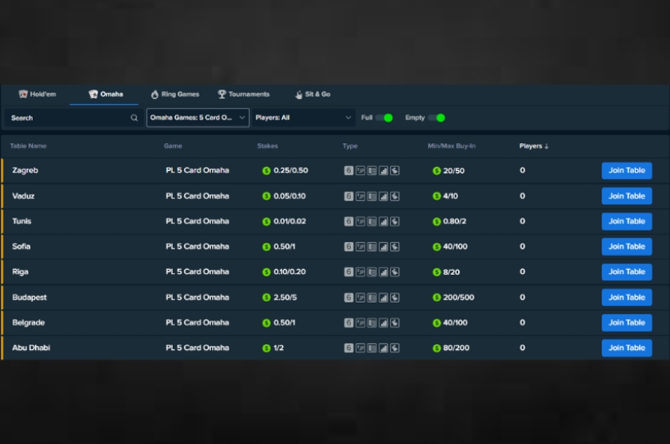The width and height of the screenshot is (670, 444).
Task: Click the 6-max seat icon in Budapest row
Action: (x=348, y=298)
